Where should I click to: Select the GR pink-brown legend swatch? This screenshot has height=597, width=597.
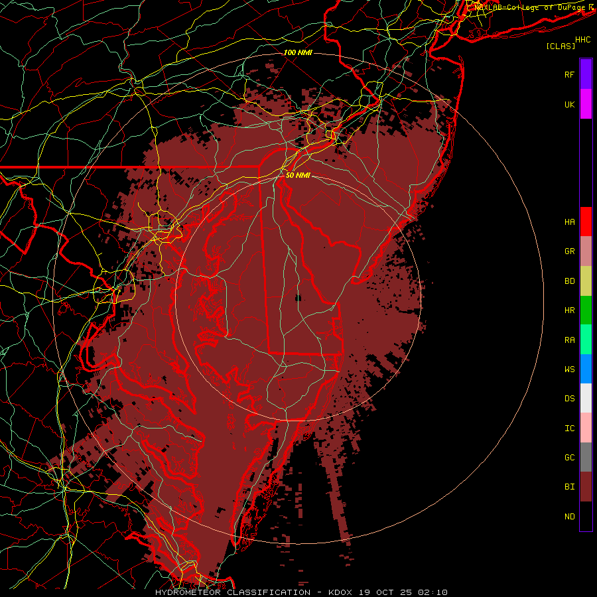pyautogui.click(x=586, y=251)
